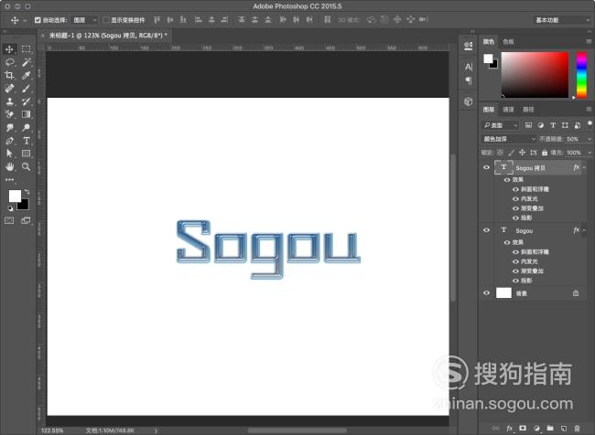The width and height of the screenshot is (595, 435).
Task: Filter layers by adjustment layers
Action: tap(541, 125)
